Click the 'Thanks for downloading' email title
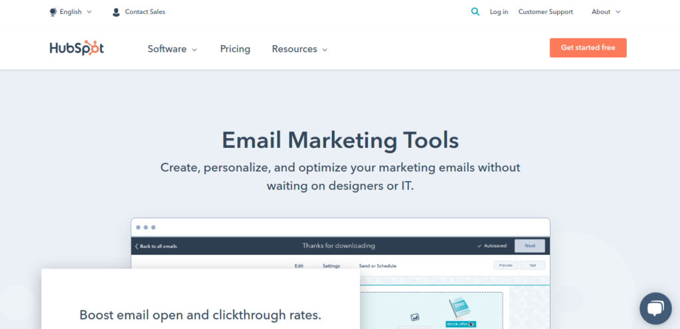This screenshot has height=329, width=680. [339, 246]
